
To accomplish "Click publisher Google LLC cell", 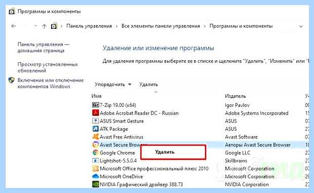I will tap(238, 153).
